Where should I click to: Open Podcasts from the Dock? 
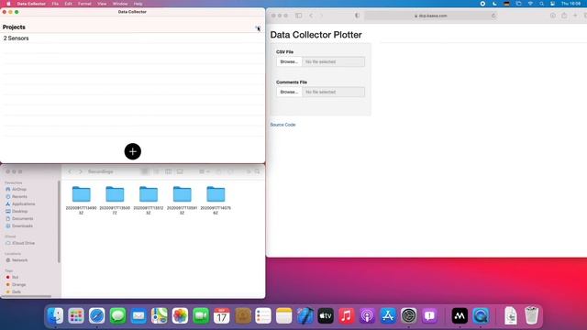(367, 316)
